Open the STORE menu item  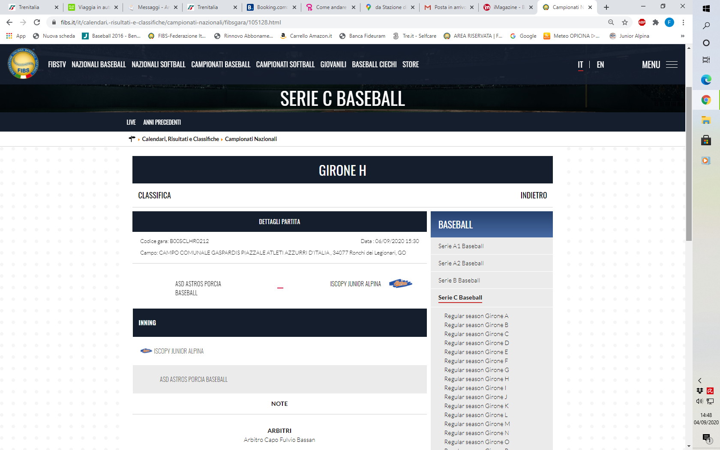click(411, 64)
